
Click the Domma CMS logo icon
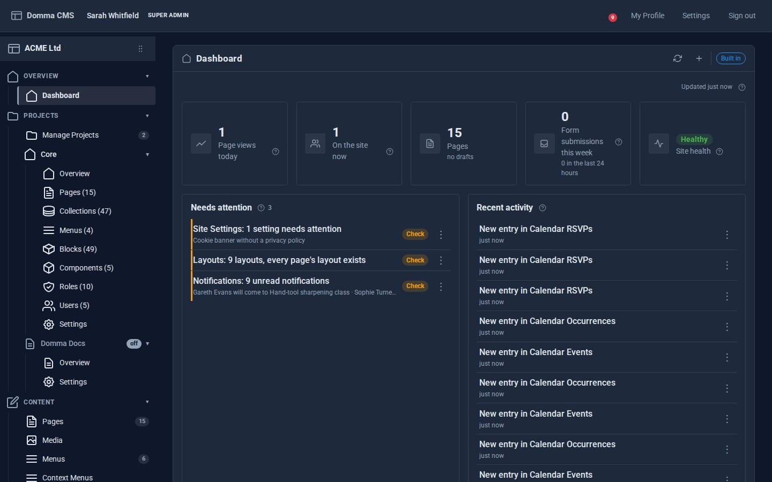[17, 16]
